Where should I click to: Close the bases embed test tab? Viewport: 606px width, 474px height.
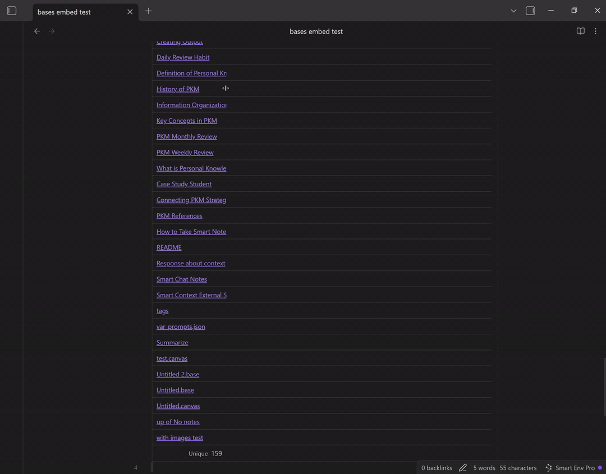point(130,12)
